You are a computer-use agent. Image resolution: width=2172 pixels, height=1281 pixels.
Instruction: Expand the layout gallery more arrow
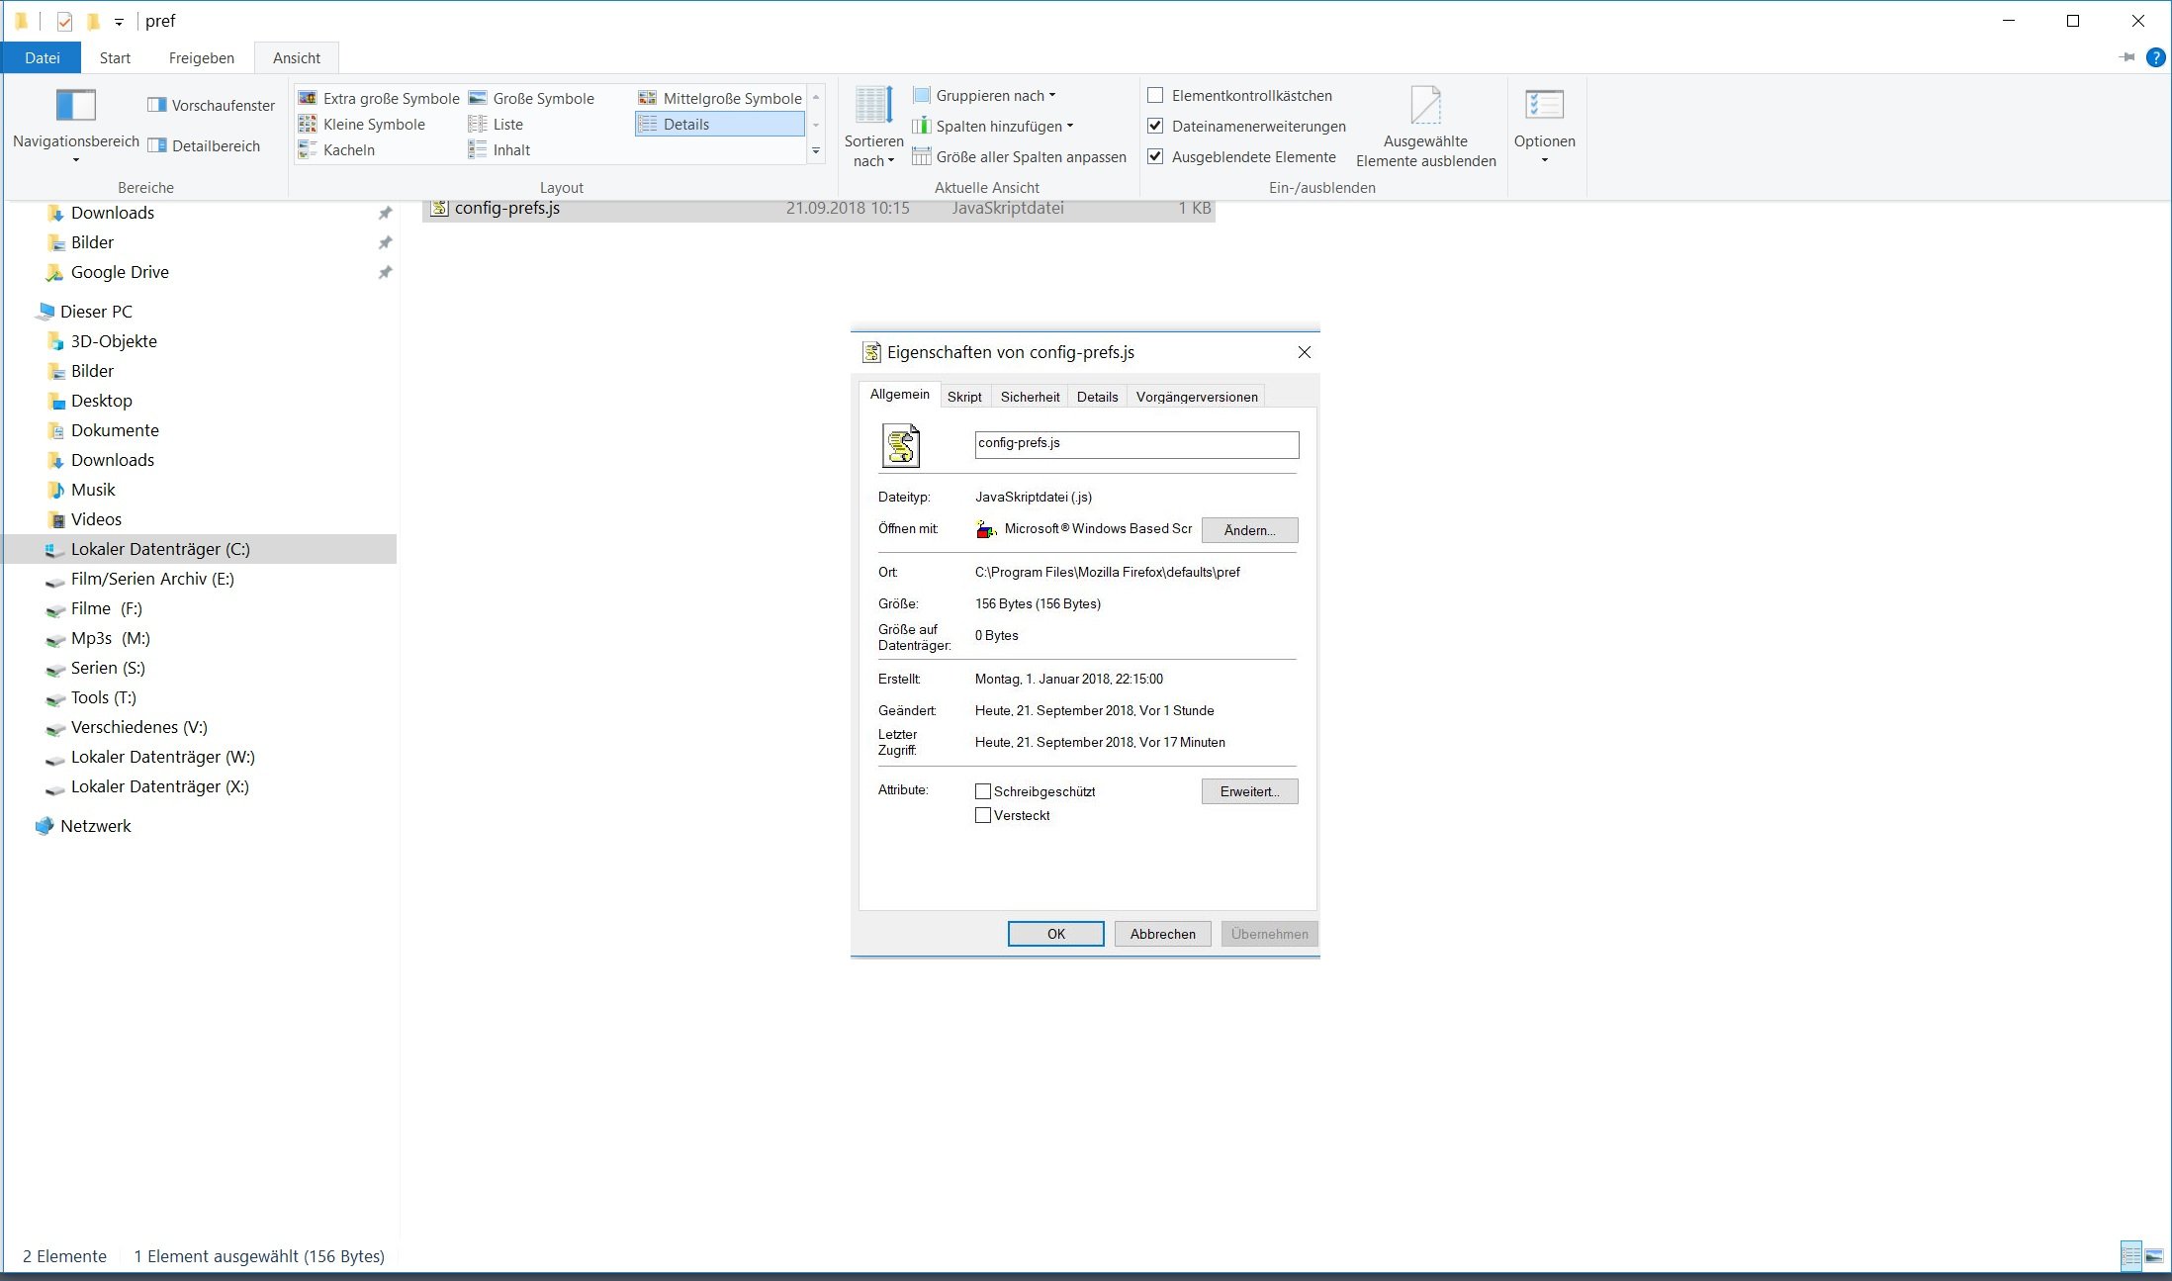pos(816,150)
